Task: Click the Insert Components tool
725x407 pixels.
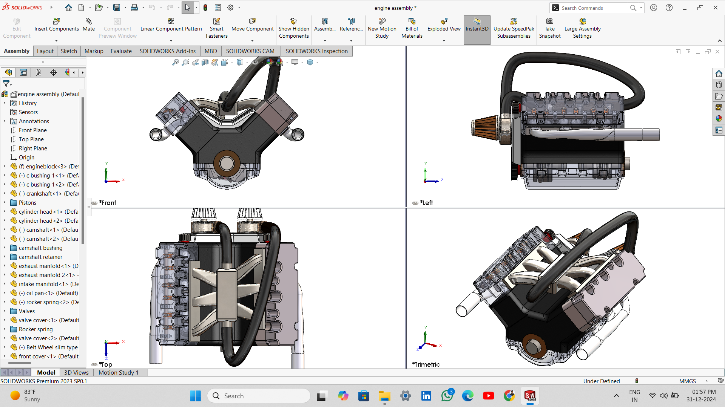Action: tap(56, 25)
